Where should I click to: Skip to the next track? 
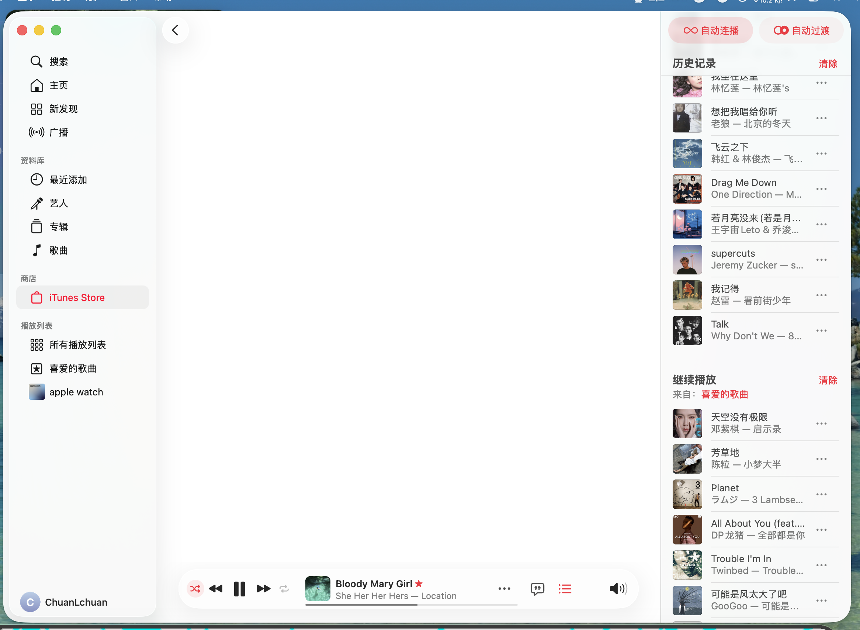pyautogui.click(x=263, y=589)
